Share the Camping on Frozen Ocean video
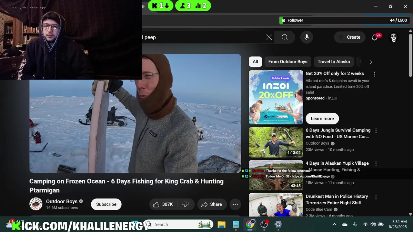This screenshot has width=413, height=232. click(212, 204)
